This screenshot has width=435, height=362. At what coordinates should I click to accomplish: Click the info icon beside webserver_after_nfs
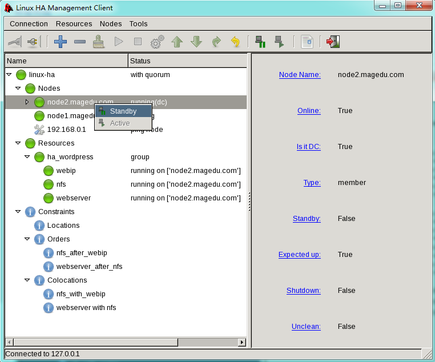click(49, 267)
